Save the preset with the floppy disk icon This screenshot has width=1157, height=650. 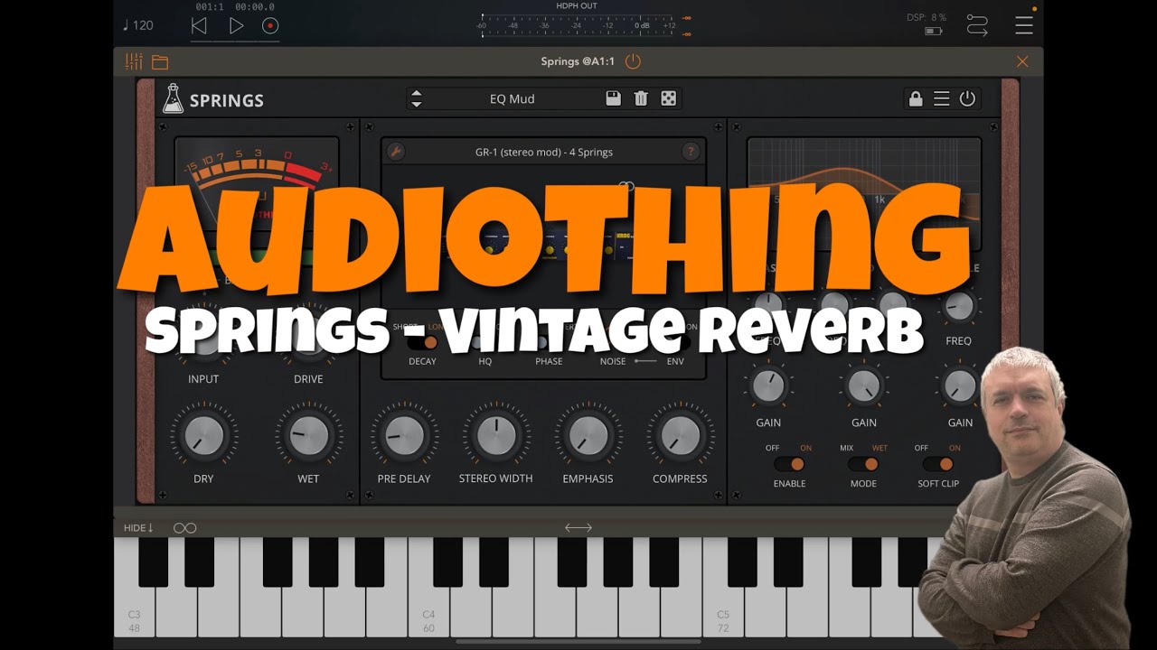point(613,98)
